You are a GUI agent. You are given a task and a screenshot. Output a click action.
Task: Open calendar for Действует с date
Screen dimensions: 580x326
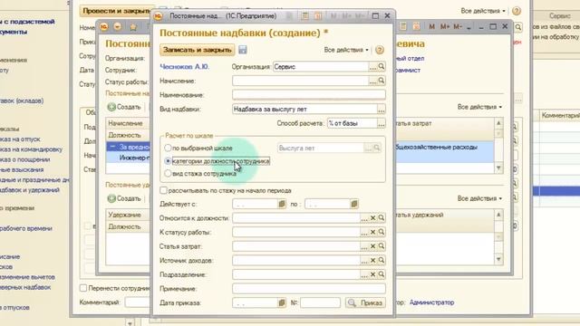pos(282,204)
